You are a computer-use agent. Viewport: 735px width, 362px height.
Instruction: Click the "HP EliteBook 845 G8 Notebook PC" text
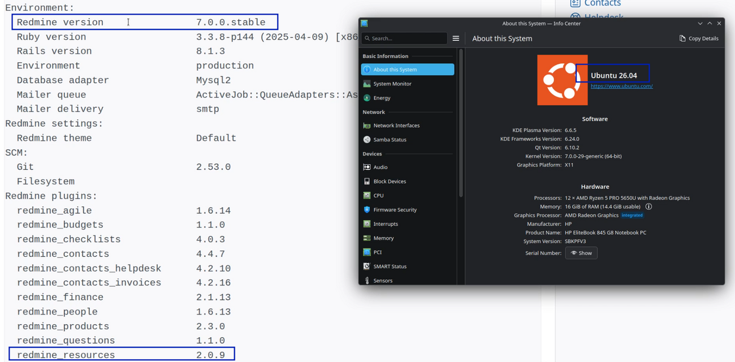[606, 232]
